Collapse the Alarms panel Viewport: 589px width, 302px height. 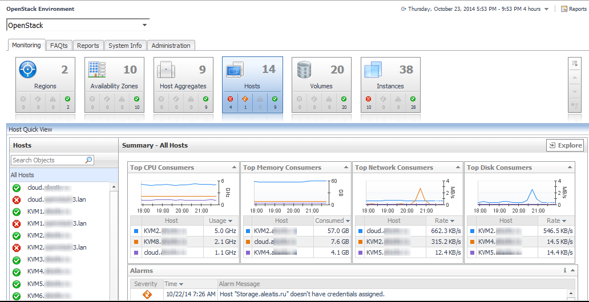tap(572, 270)
